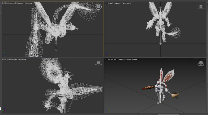Open [Standard] menu in the Front viewport
The width and height of the screenshot is (208, 115).
click(117, 3)
